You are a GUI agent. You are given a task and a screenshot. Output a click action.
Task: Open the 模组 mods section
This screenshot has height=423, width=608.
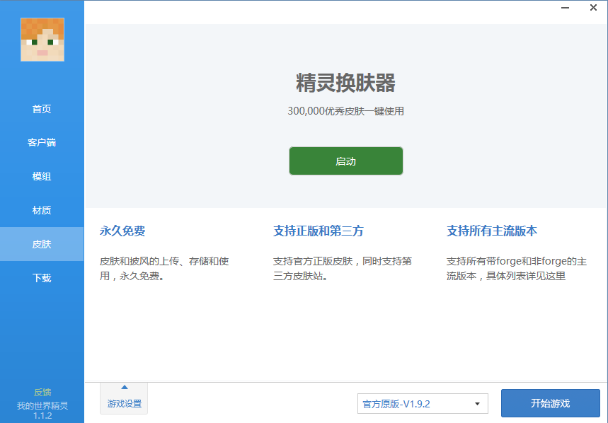pyautogui.click(x=42, y=176)
